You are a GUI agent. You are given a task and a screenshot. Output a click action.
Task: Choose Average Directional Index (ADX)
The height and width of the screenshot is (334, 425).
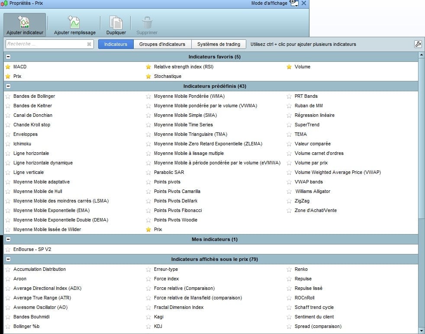47,288
